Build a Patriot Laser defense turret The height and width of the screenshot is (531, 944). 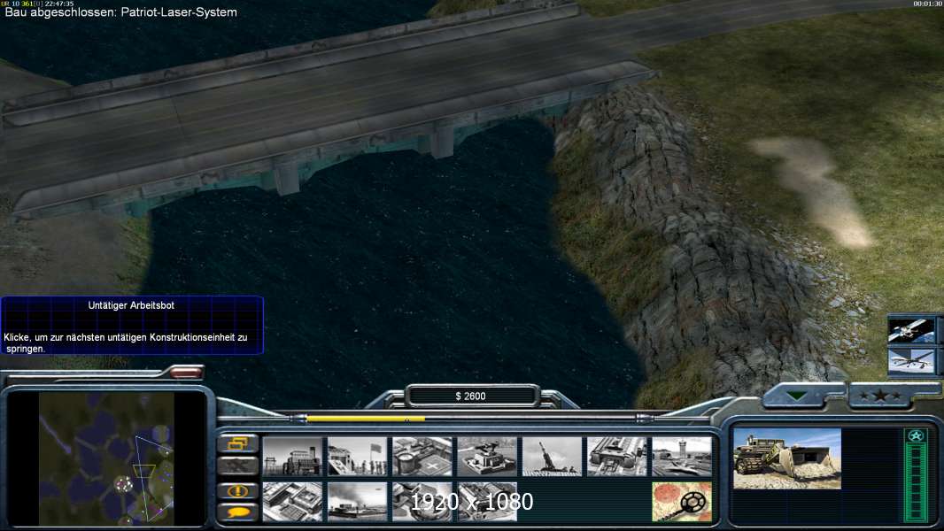(x=487, y=457)
